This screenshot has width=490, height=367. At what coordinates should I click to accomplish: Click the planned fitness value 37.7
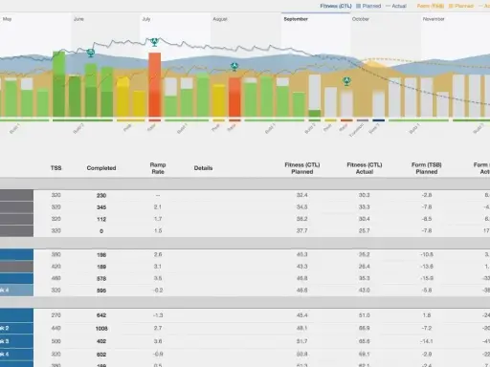click(x=302, y=230)
